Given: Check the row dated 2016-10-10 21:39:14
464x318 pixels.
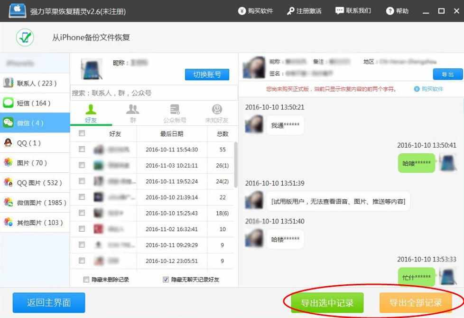Looking at the screenshot, I should pos(82,197).
